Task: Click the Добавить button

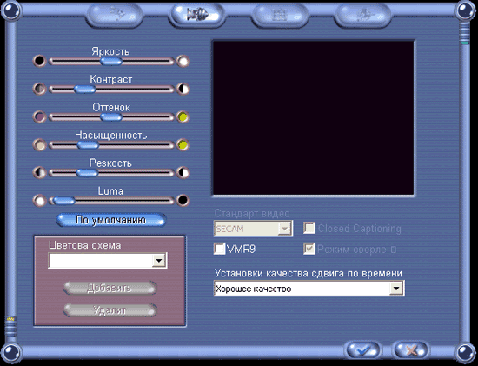Action: [110, 288]
